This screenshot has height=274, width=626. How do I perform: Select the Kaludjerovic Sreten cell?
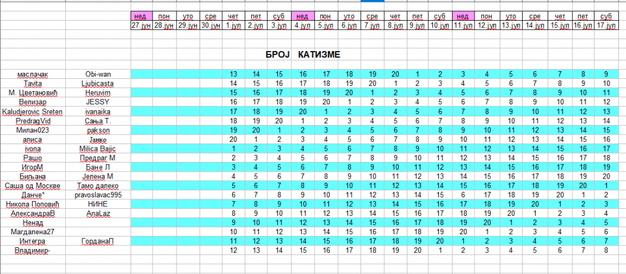click(33, 111)
